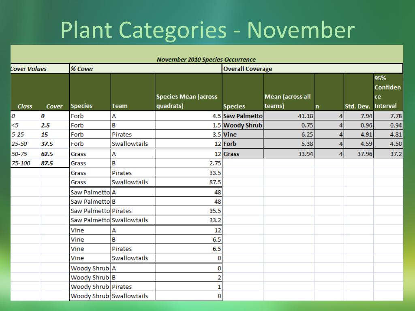Select Saw Palmetto Swallowtails value 33.2
This screenshot has height=311, width=415.
pos(188,220)
